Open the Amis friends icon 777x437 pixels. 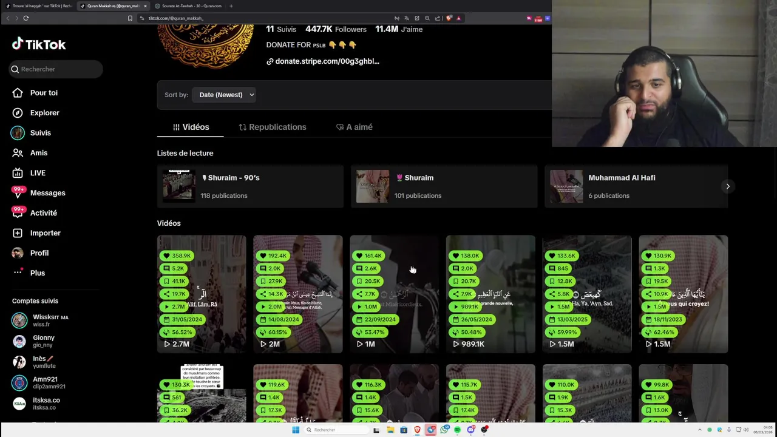tap(18, 153)
